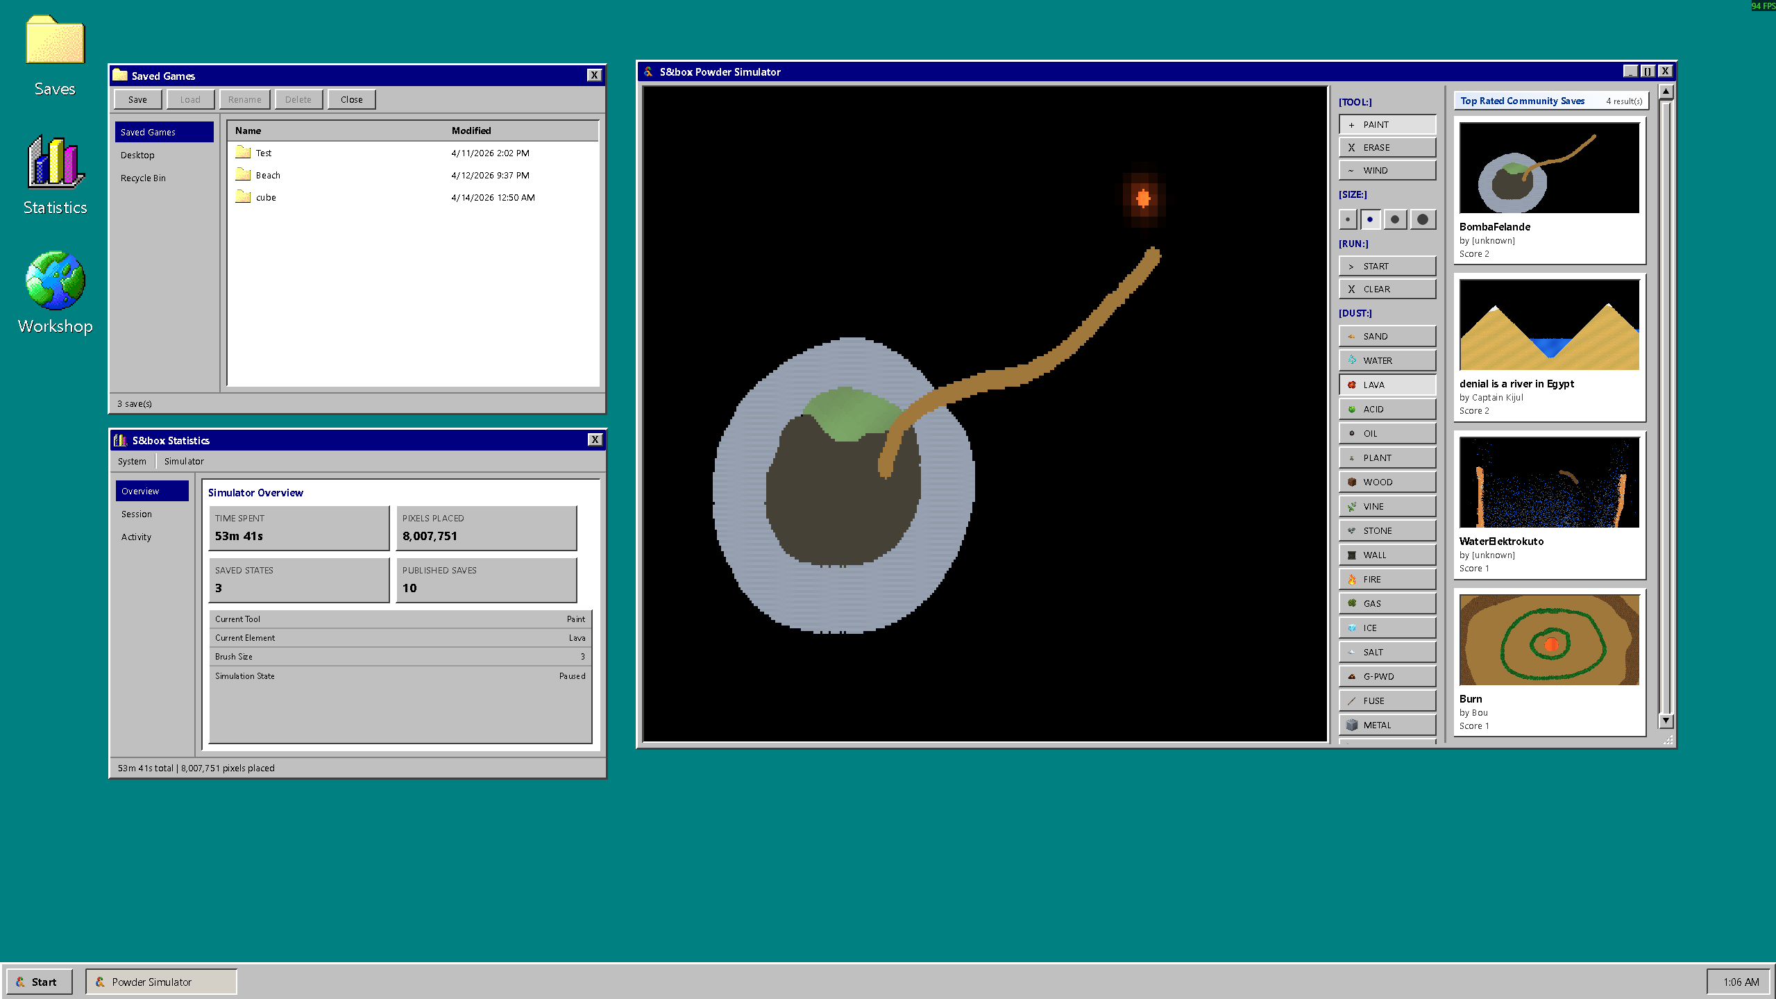The width and height of the screenshot is (1776, 999).
Task: Pick the FIRE element
Action: (1387, 579)
